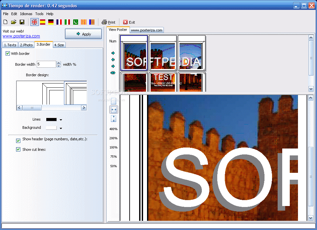Click the Exit label in toolbar

coord(132,22)
